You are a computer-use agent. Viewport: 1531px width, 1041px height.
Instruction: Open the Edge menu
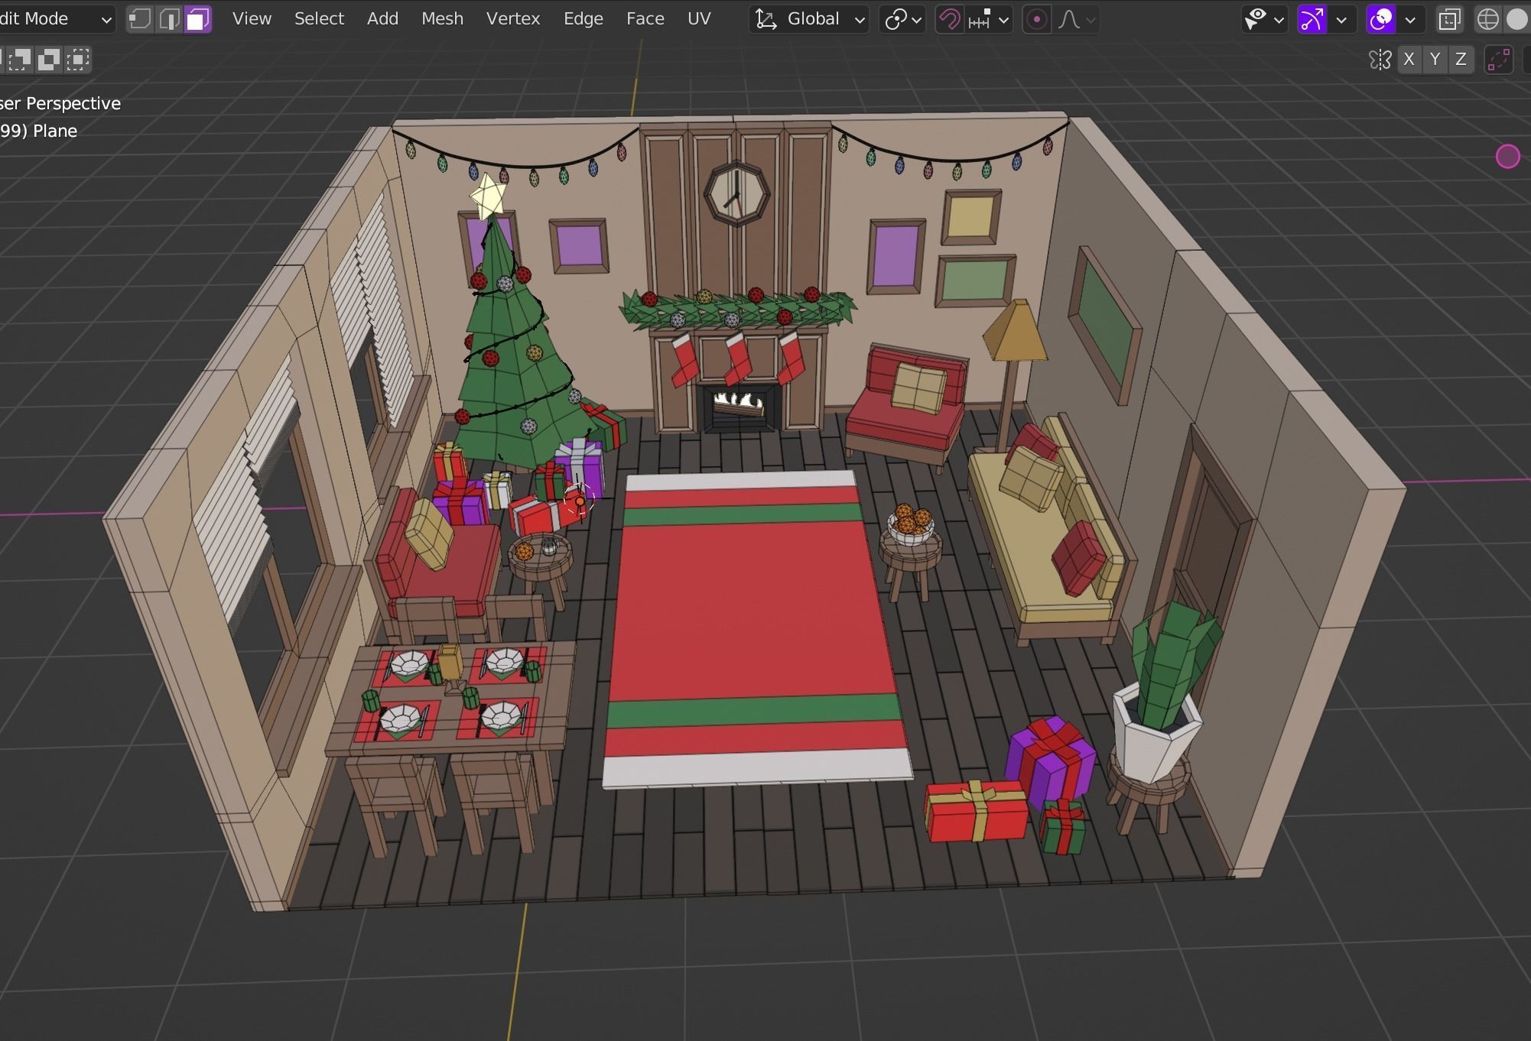coord(583,19)
